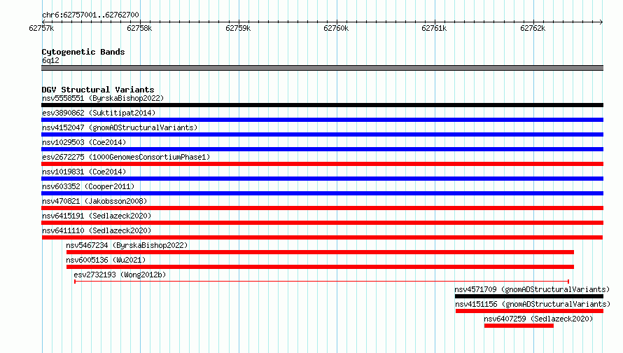This screenshot has height=353, width=623.
Task: Click the DGV Structural Variants track title
Action: (x=98, y=90)
